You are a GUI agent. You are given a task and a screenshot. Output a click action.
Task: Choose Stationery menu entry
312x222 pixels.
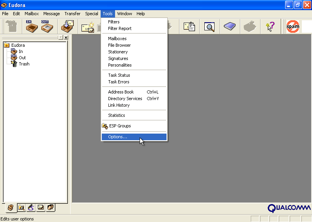134,52
